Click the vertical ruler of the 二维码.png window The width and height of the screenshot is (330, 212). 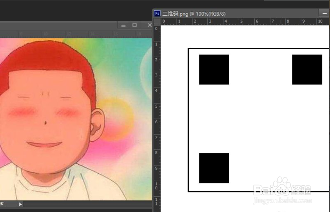pyautogui.click(x=157, y=119)
